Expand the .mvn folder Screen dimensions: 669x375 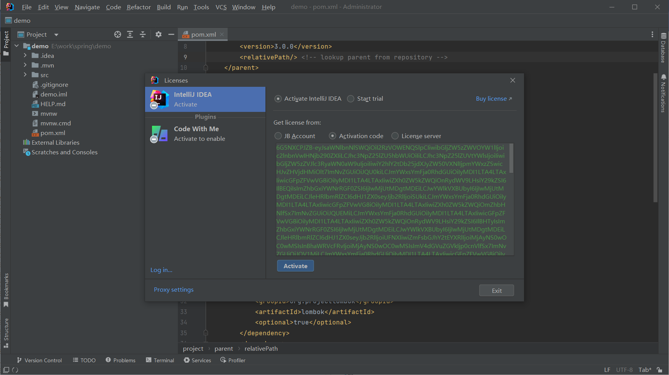coord(25,65)
